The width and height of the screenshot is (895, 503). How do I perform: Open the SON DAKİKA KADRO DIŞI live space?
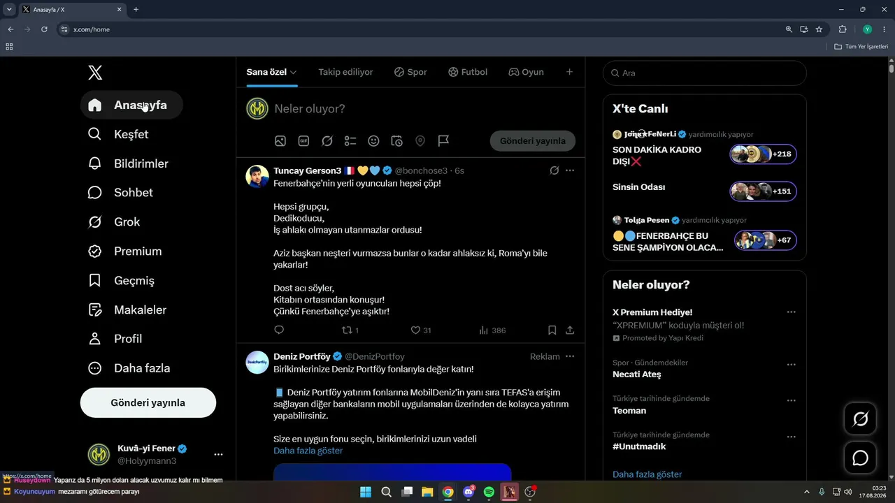[705, 155]
